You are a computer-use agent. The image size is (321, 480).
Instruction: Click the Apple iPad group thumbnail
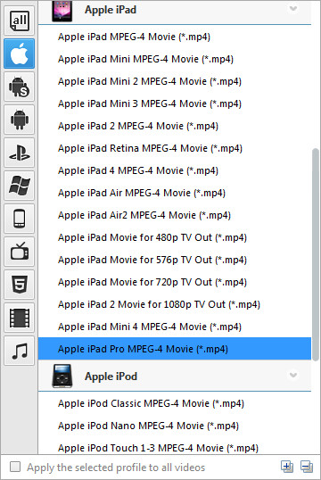coord(62,11)
